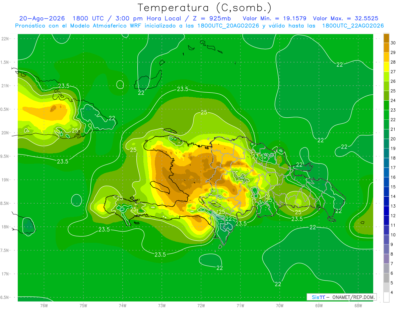Select the date text "20-Ago-2026"
The height and width of the screenshot is (310, 402).
click(42, 18)
